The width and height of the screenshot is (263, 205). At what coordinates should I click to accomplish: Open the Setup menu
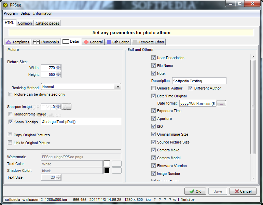(x=25, y=13)
